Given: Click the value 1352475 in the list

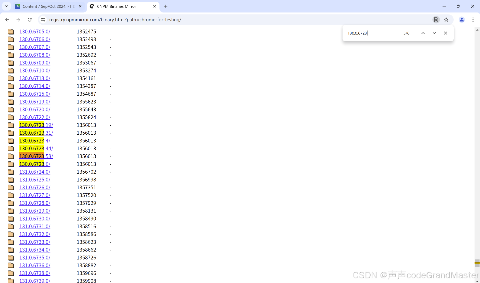Looking at the screenshot, I should click(86, 31).
